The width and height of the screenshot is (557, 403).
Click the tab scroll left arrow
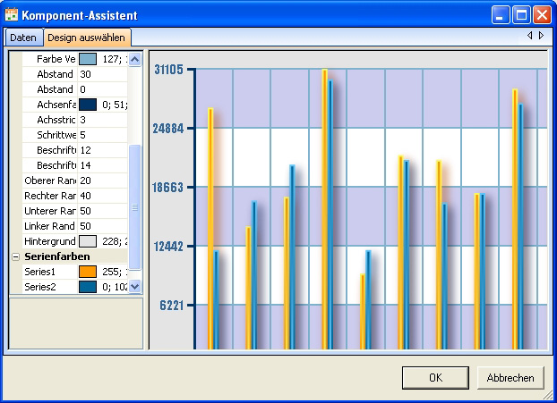tap(530, 36)
